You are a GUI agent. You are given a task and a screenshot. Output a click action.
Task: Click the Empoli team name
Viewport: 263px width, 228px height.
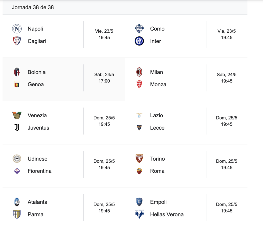158,202
